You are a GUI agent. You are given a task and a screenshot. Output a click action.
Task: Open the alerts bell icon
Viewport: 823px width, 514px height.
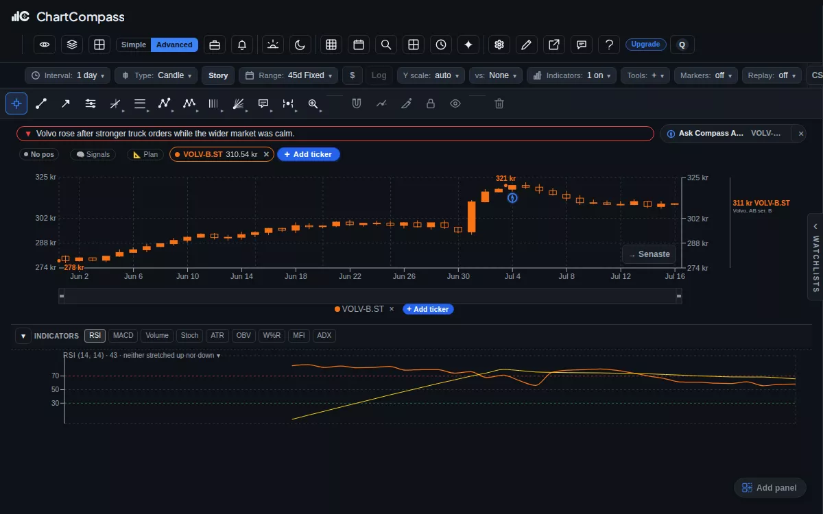pyautogui.click(x=242, y=45)
